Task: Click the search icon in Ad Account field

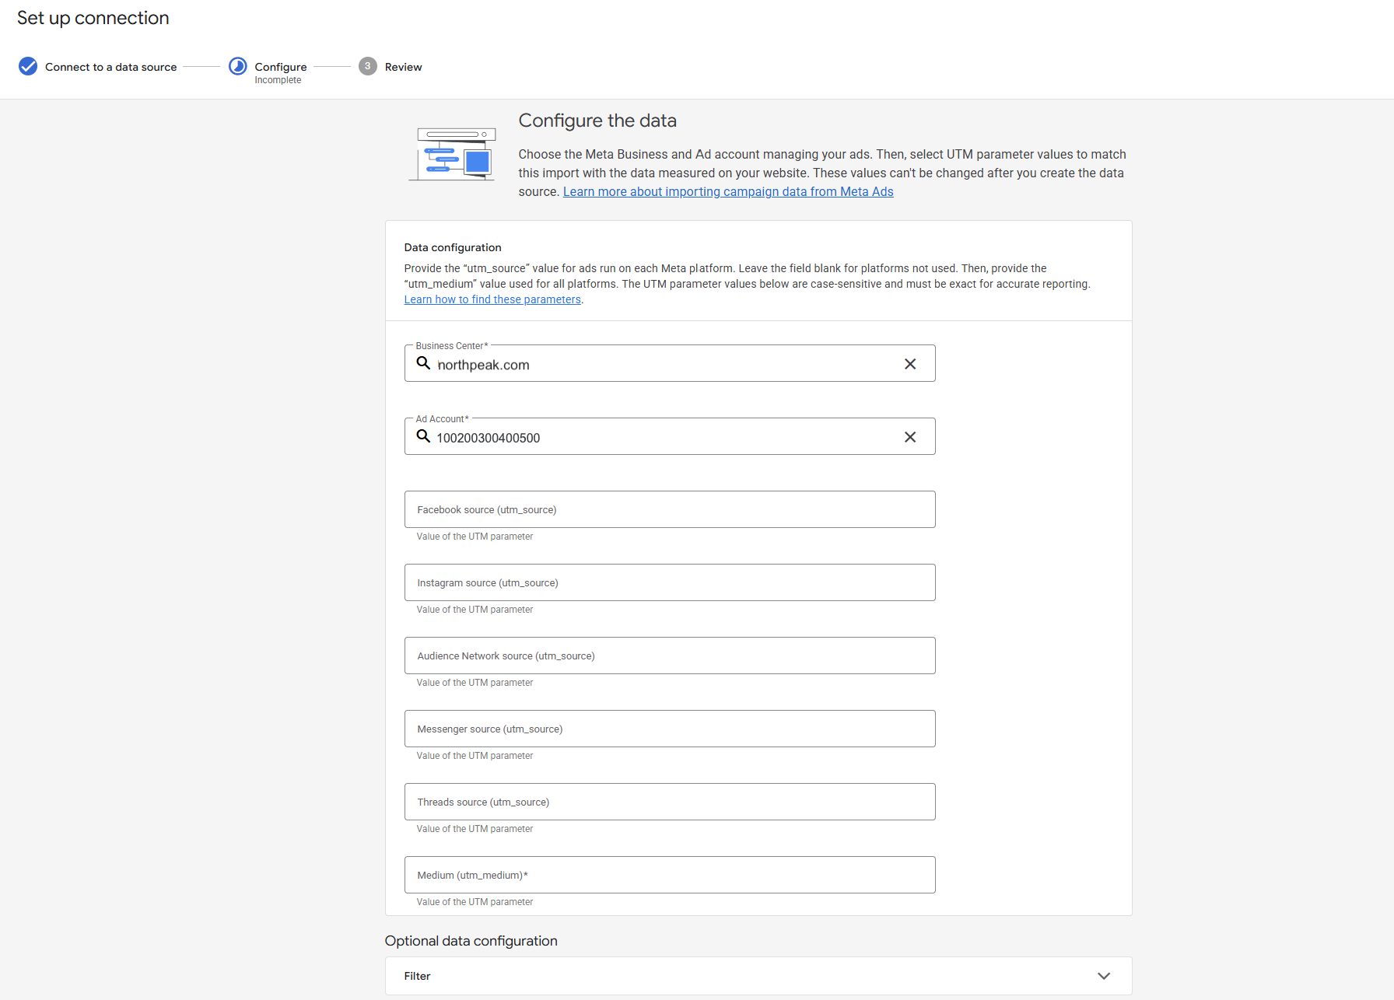Action: 423,436
